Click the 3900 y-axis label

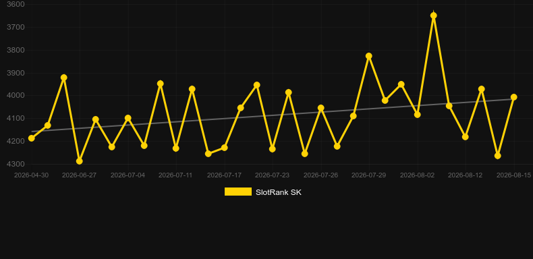pyautogui.click(x=16, y=73)
